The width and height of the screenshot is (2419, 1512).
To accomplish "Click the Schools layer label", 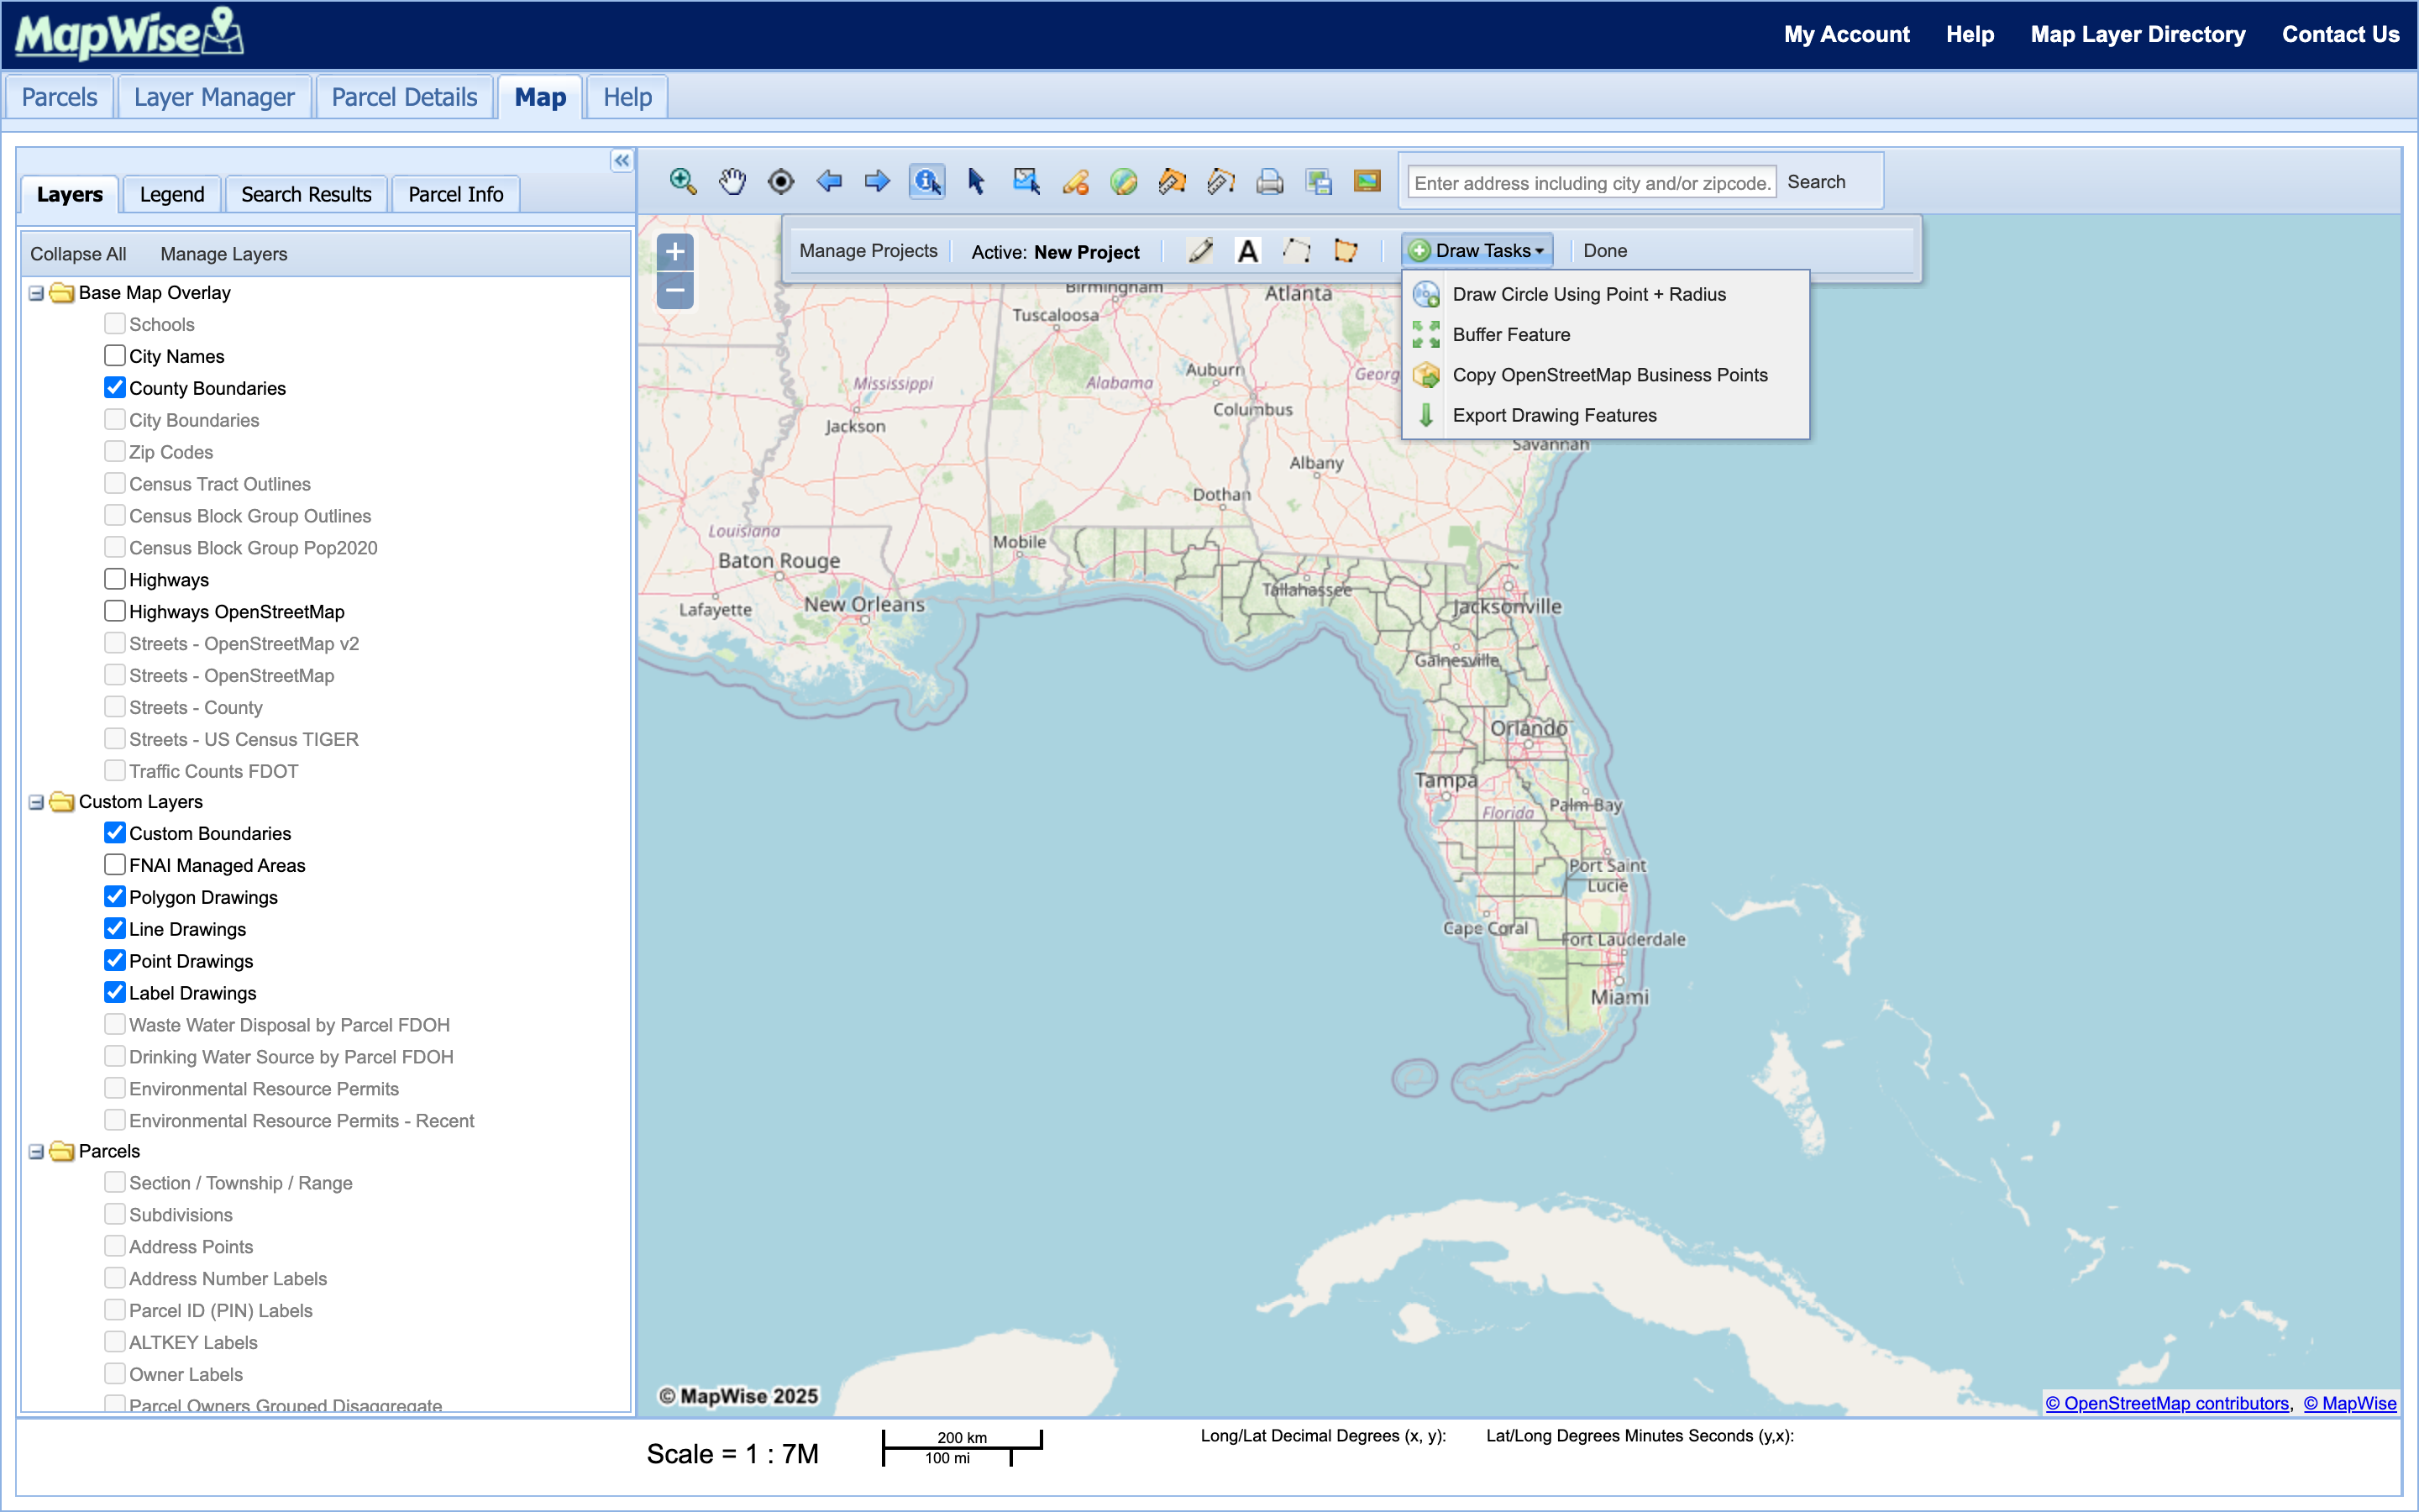I will tap(162, 324).
